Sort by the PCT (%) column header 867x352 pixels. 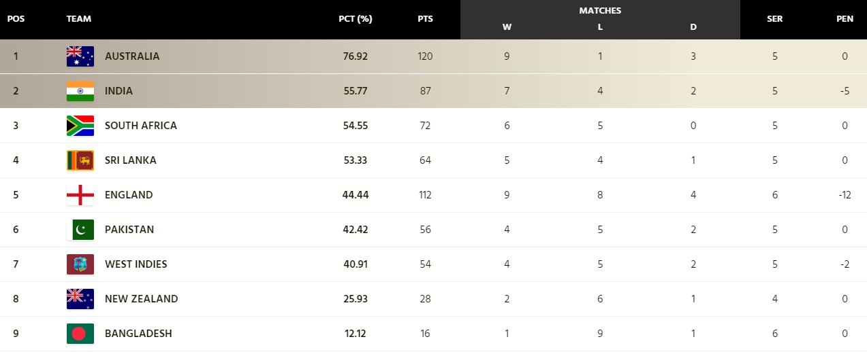pos(355,19)
